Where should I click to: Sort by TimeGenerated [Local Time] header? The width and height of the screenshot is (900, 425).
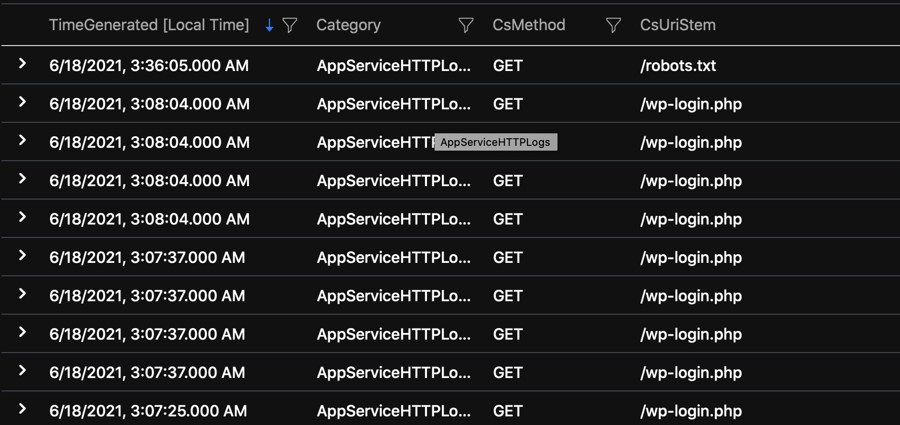pos(149,25)
